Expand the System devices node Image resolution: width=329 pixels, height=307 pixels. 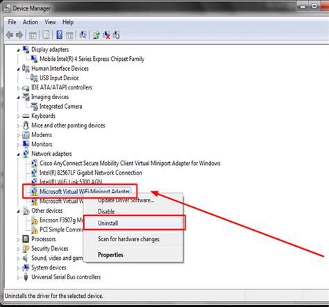[18, 268]
